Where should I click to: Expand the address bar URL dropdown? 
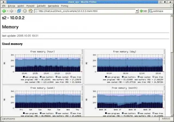(137, 11)
